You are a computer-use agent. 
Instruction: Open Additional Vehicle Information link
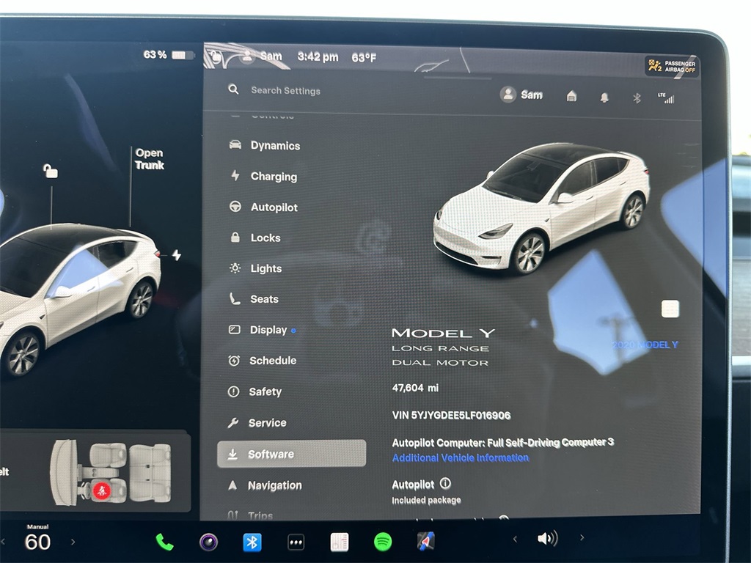point(460,457)
